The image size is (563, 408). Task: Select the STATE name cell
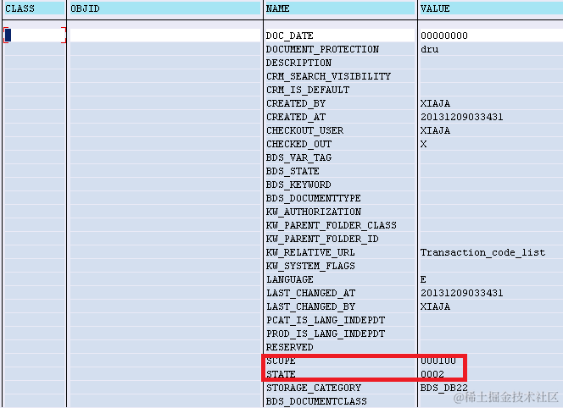[x=340, y=374]
